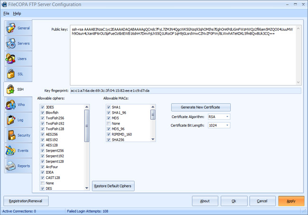Open the General settings icon

click(x=10, y=28)
